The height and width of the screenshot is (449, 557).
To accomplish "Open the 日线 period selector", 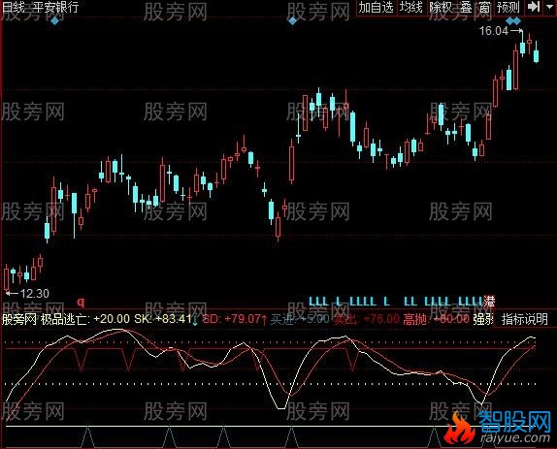I will tap(14, 7).
